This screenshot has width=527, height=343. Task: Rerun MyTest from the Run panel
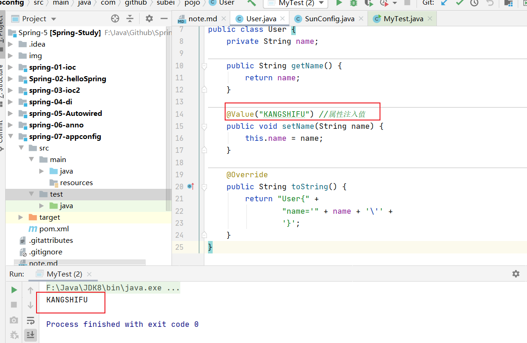tap(14, 290)
